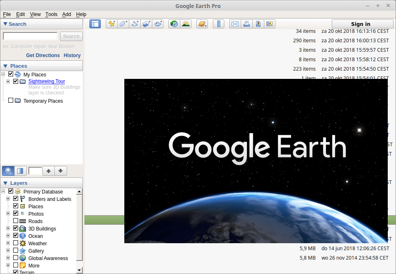Click the Sign in button

pyautogui.click(x=362, y=24)
